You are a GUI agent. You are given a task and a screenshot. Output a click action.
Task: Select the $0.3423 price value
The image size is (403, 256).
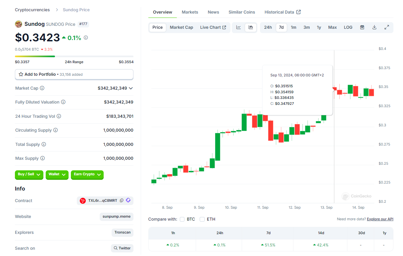(x=37, y=37)
